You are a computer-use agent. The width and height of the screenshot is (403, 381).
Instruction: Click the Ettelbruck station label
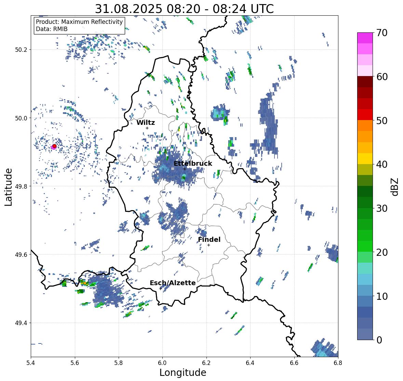[193, 163]
